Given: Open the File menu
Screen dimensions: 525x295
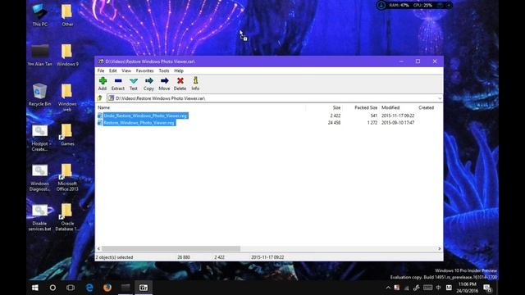Looking at the screenshot, I should pos(101,70).
